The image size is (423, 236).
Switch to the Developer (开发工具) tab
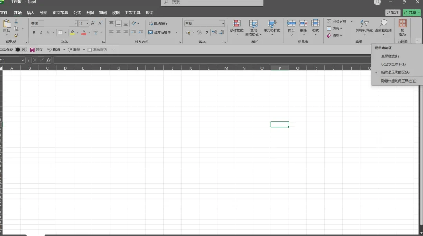coord(132,13)
